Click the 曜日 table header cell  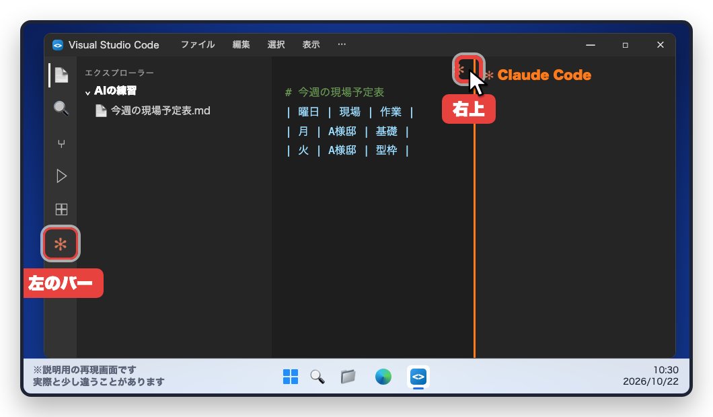click(308, 112)
